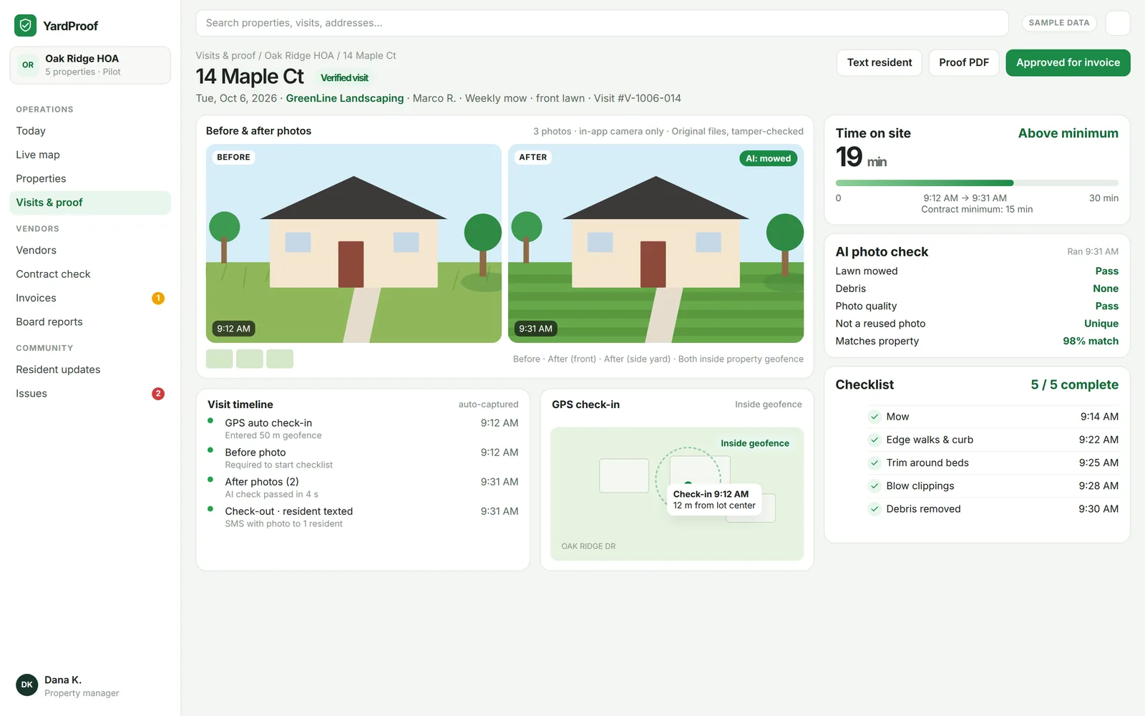Open the GreenLine Landscaping vendor link
The height and width of the screenshot is (716, 1145).
(x=345, y=98)
